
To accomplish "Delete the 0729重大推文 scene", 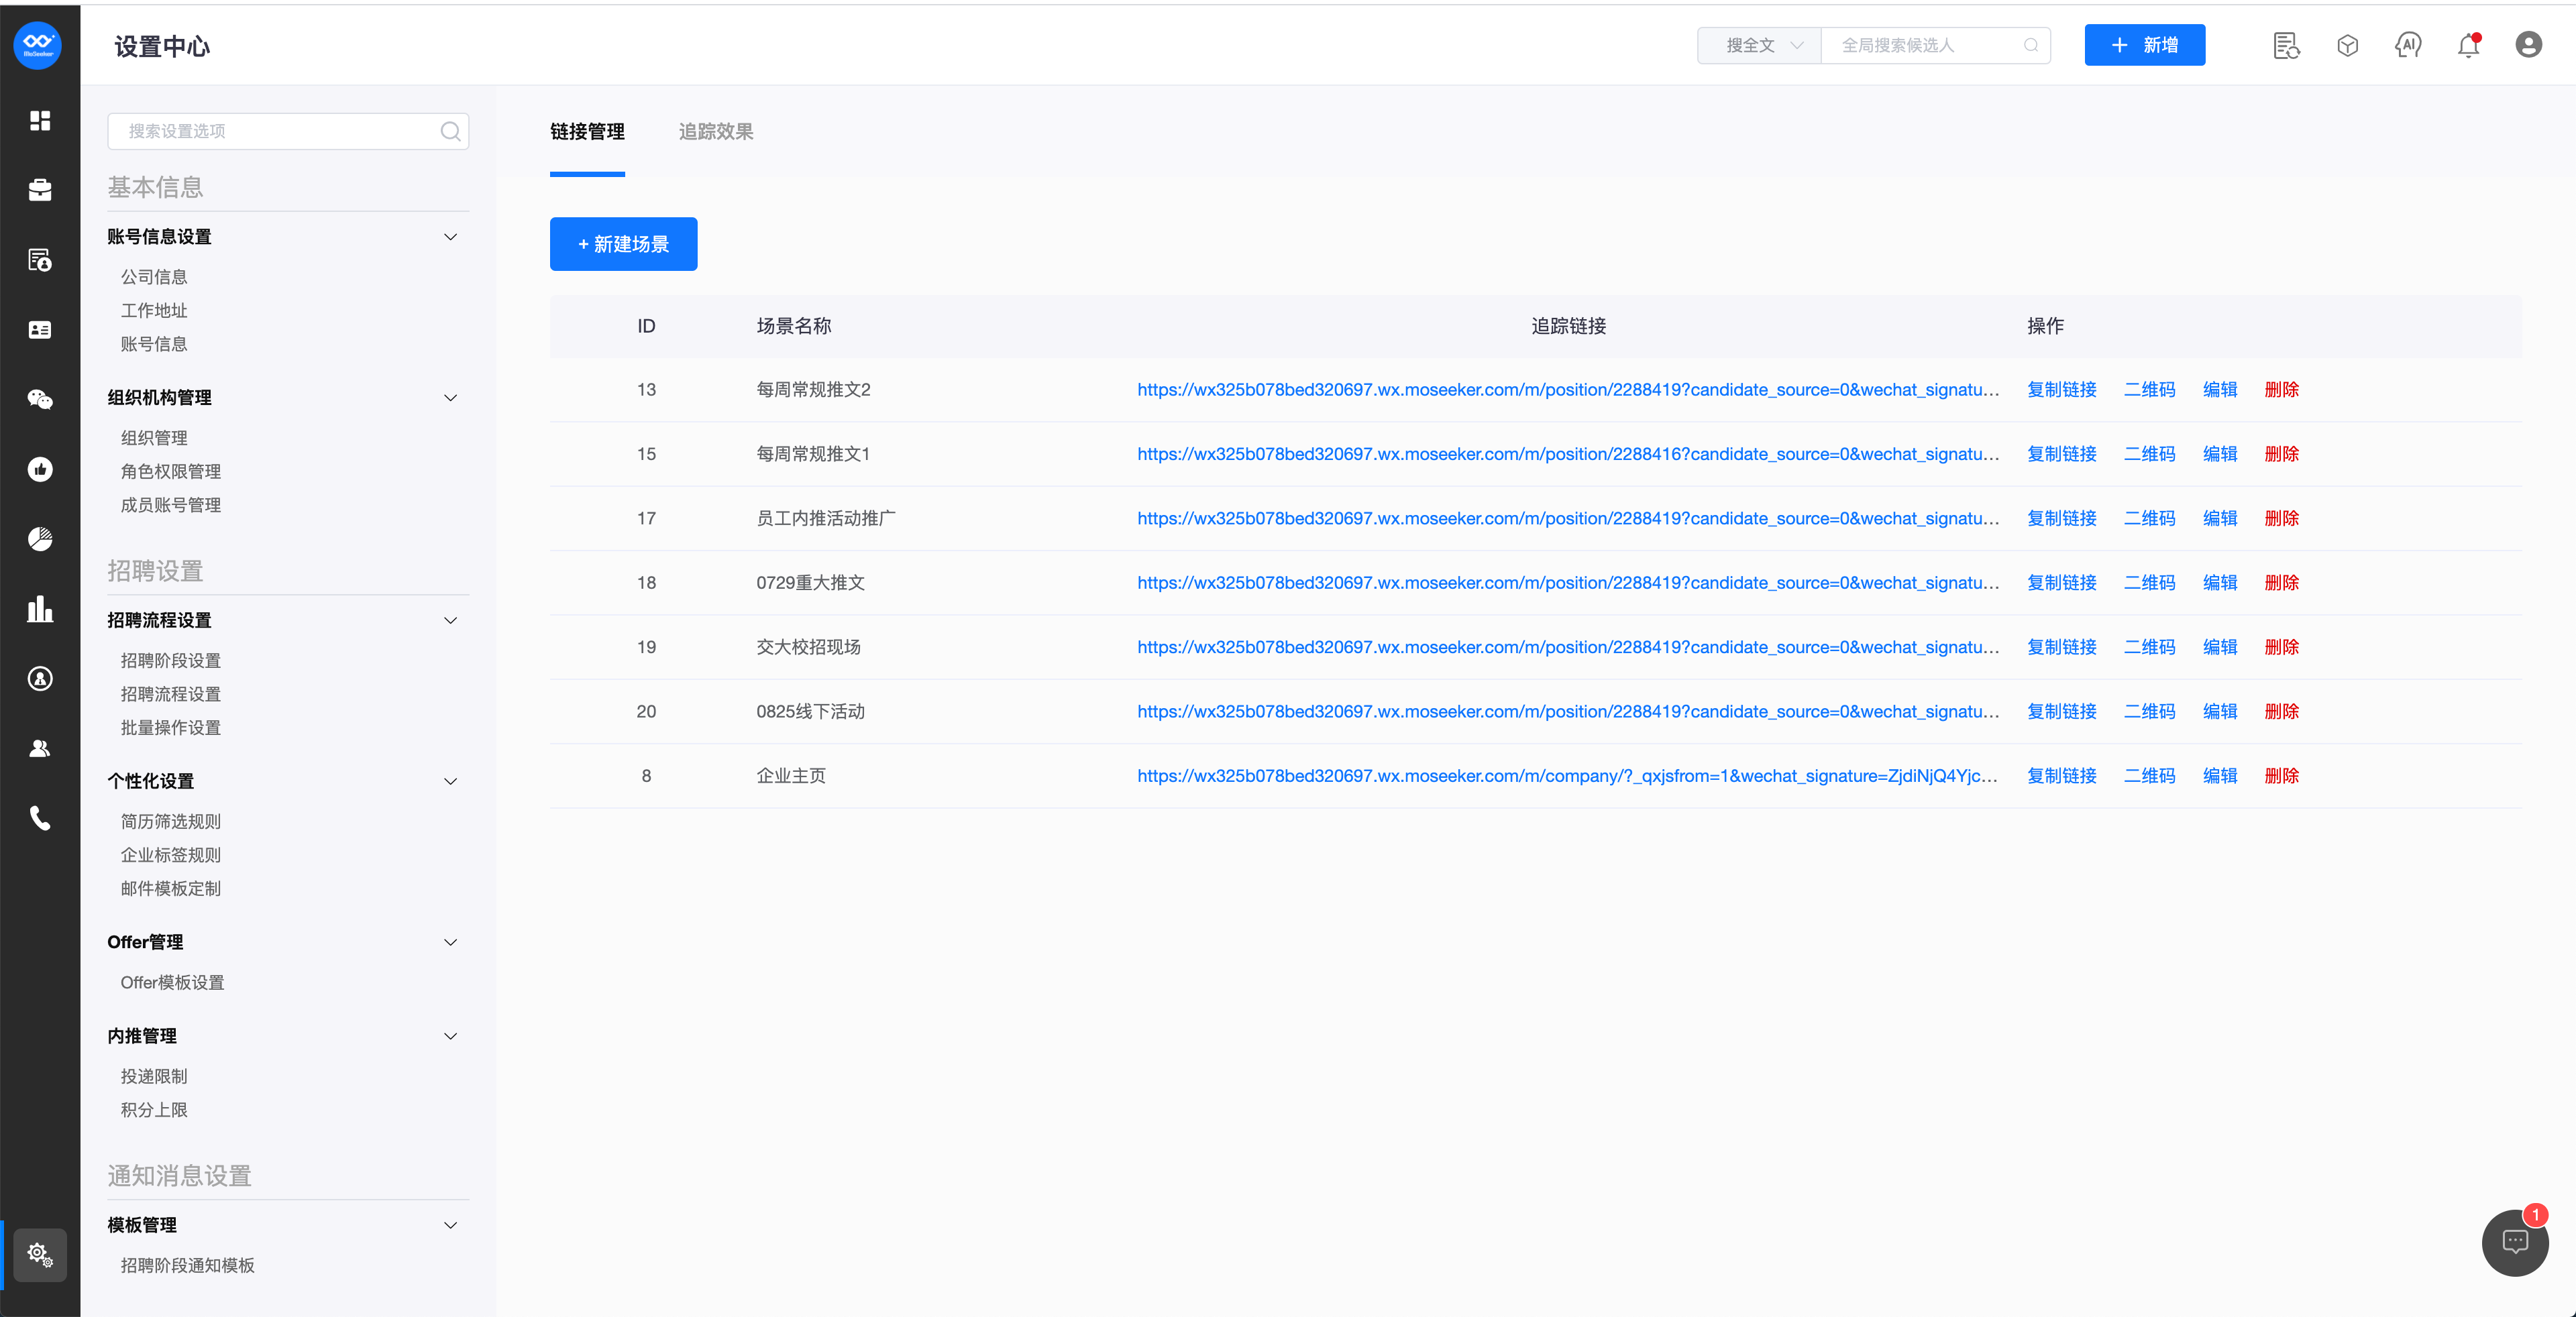I will click(x=2281, y=583).
